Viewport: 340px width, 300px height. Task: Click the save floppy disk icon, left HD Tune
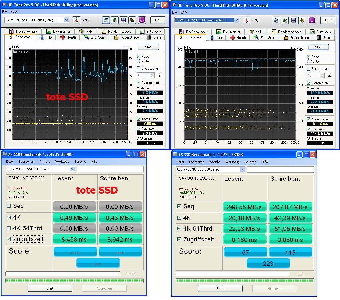(123, 20)
